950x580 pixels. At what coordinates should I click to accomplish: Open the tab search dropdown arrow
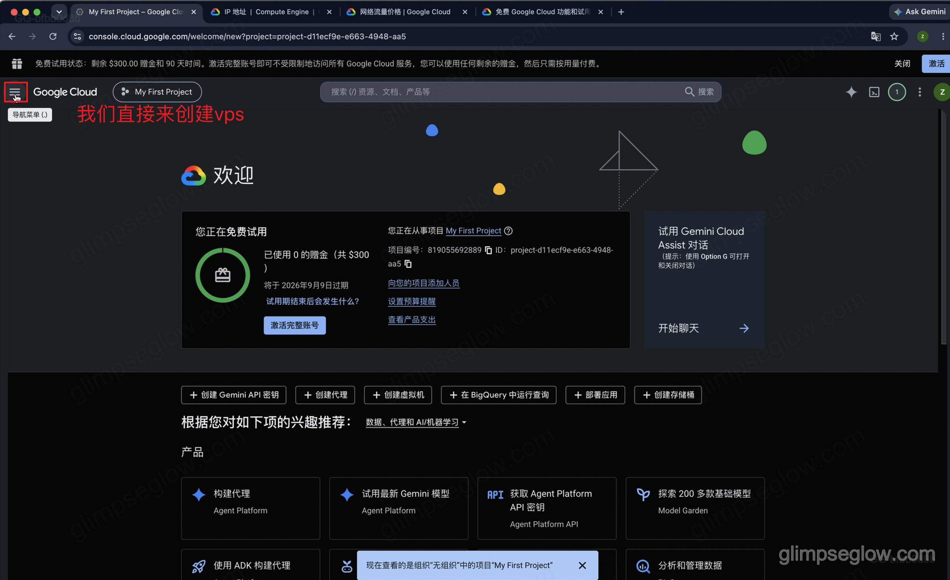tap(59, 12)
